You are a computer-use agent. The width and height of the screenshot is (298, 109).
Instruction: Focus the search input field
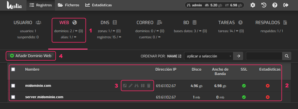click(264, 56)
